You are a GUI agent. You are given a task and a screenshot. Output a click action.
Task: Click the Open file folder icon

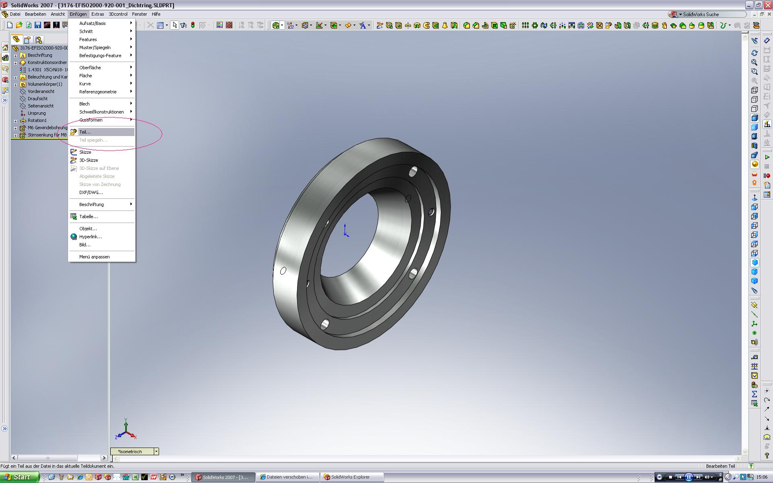click(x=19, y=25)
